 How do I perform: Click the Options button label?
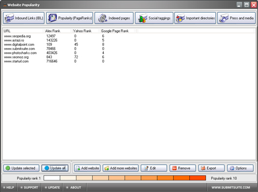pyautogui.click(x=241, y=168)
